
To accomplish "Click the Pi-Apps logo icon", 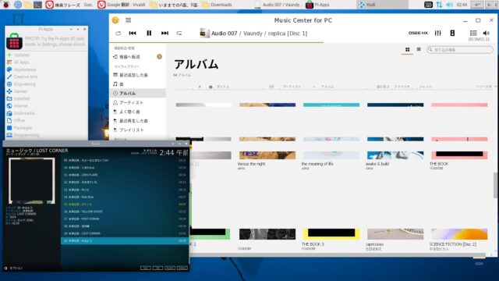I will 14,41.
